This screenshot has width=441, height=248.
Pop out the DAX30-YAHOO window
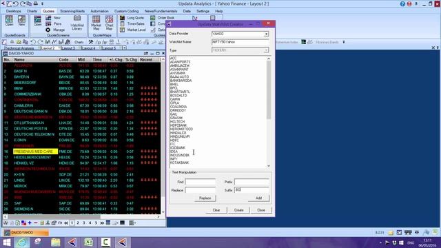(x=145, y=53)
